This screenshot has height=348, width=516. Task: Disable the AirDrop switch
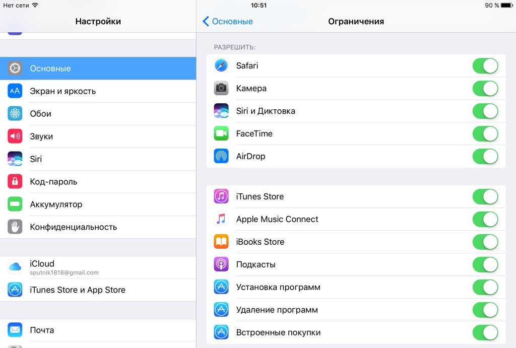tap(485, 157)
